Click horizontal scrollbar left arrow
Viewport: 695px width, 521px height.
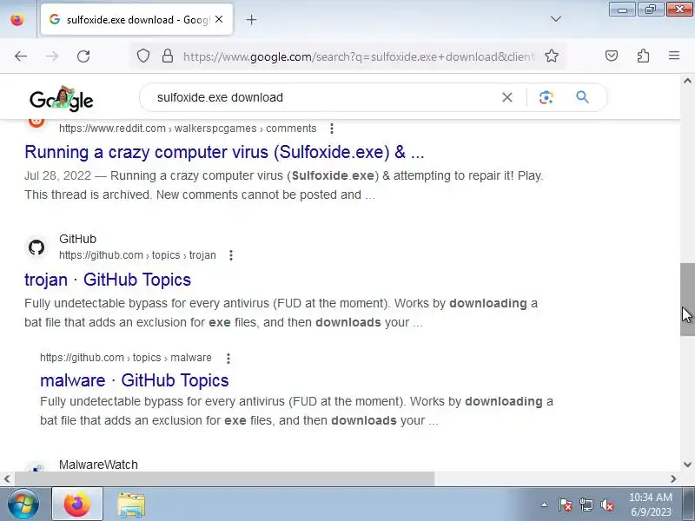[7, 478]
